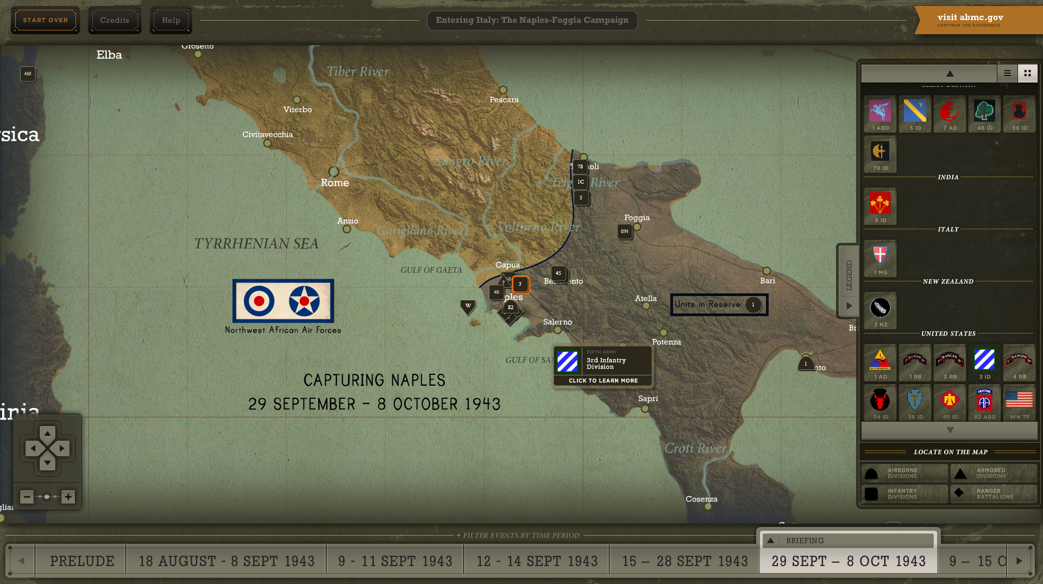Click the 1 MG Italy unit badge
The image size is (1043, 584).
[x=880, y=258]
